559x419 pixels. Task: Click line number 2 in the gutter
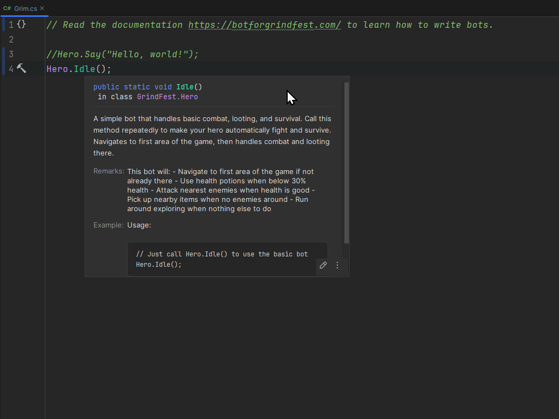pyautogui.click(x=11, y=39)
